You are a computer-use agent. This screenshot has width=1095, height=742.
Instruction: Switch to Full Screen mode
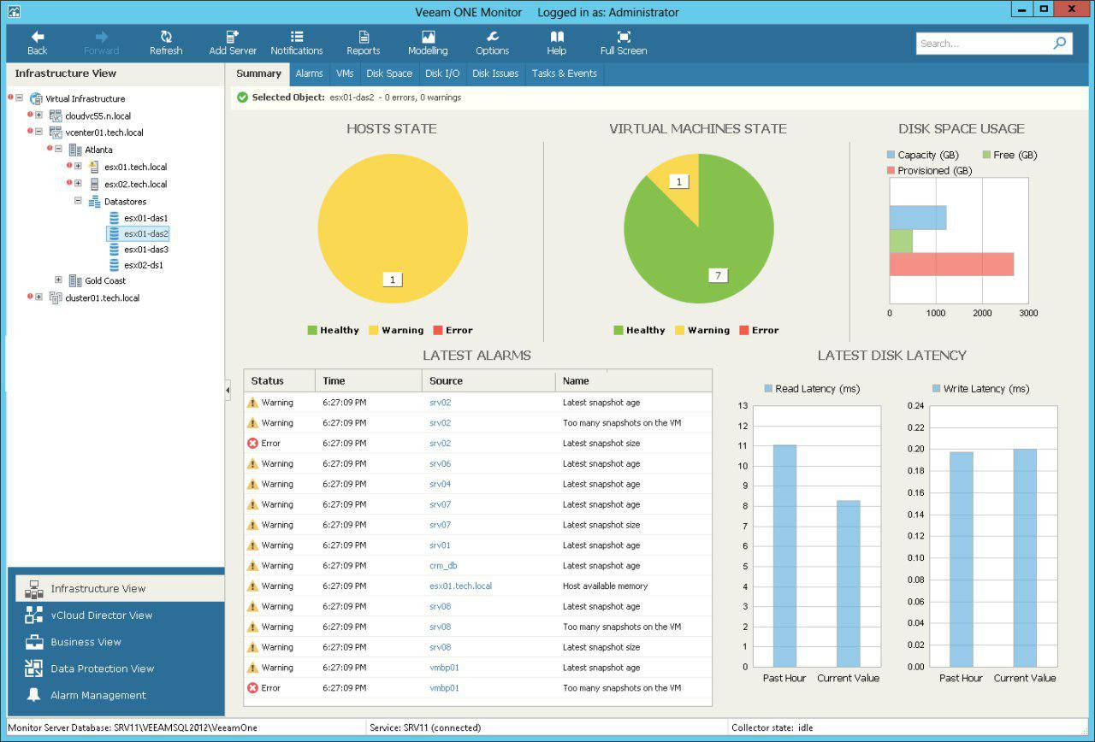[624, 37]
